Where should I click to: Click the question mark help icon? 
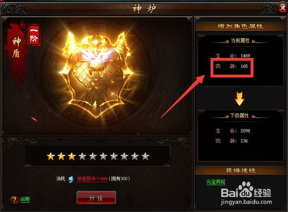tap(14, 200)
